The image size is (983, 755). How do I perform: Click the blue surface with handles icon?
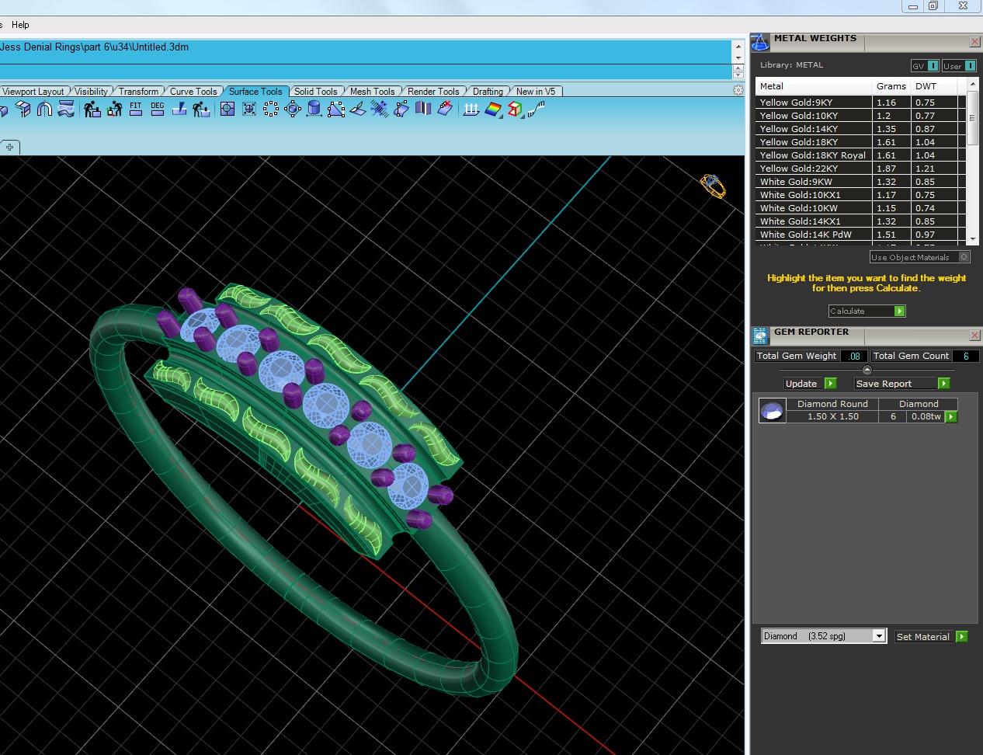401,110
